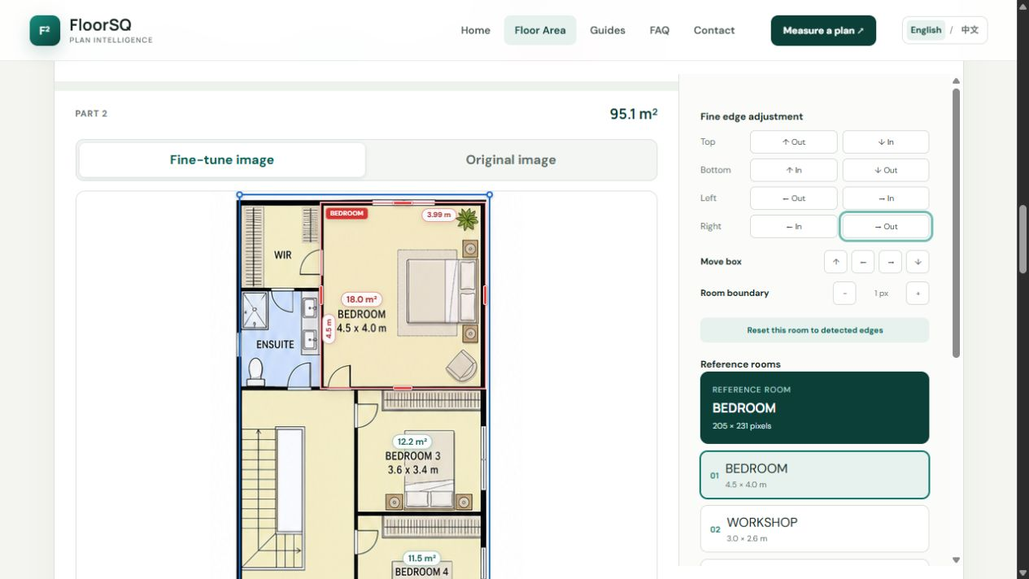Click the side panel scrollbar up arrow
The image size is (1029, 579).
click(x=956, y=81)
